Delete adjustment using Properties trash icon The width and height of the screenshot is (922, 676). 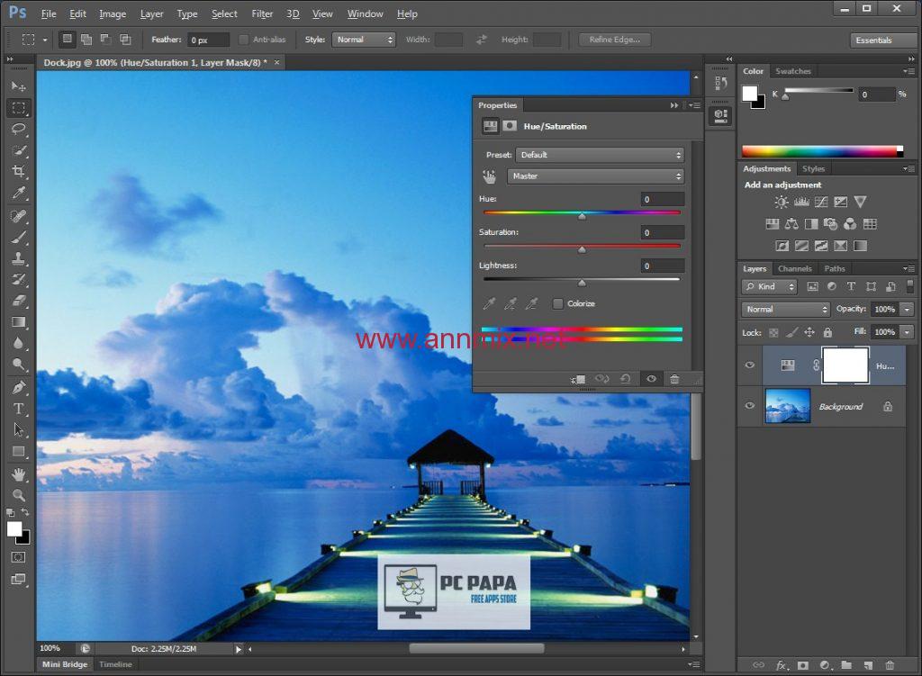point(674,380)
